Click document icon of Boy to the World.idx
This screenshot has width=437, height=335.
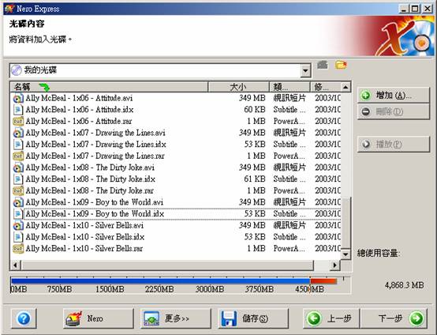click(18, 214)
